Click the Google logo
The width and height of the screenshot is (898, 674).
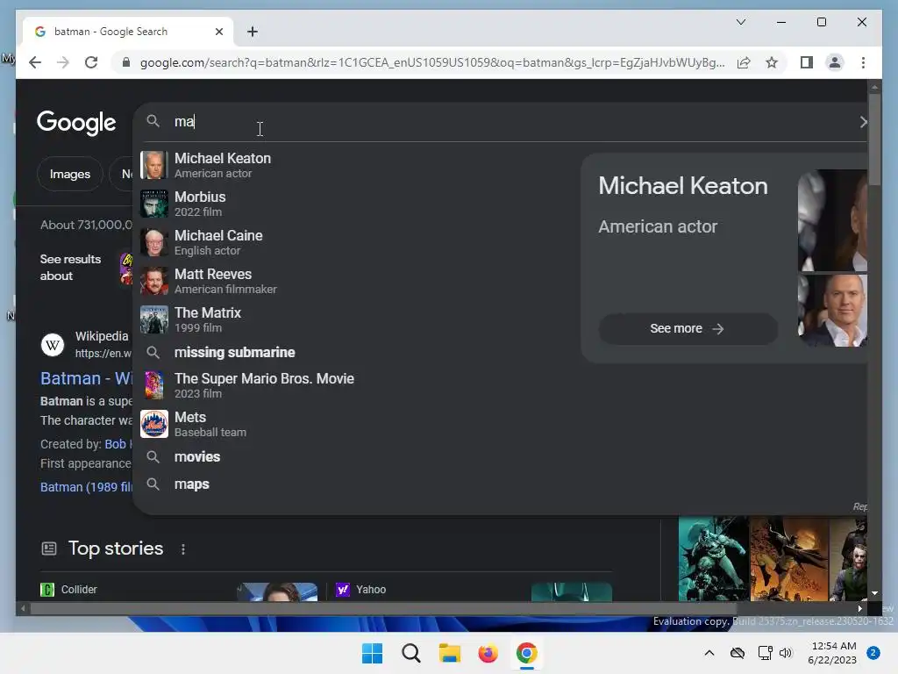pos(76,122)
